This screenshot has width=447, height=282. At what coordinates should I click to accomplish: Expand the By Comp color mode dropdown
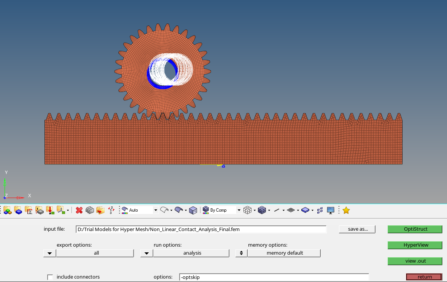[239, 210]
